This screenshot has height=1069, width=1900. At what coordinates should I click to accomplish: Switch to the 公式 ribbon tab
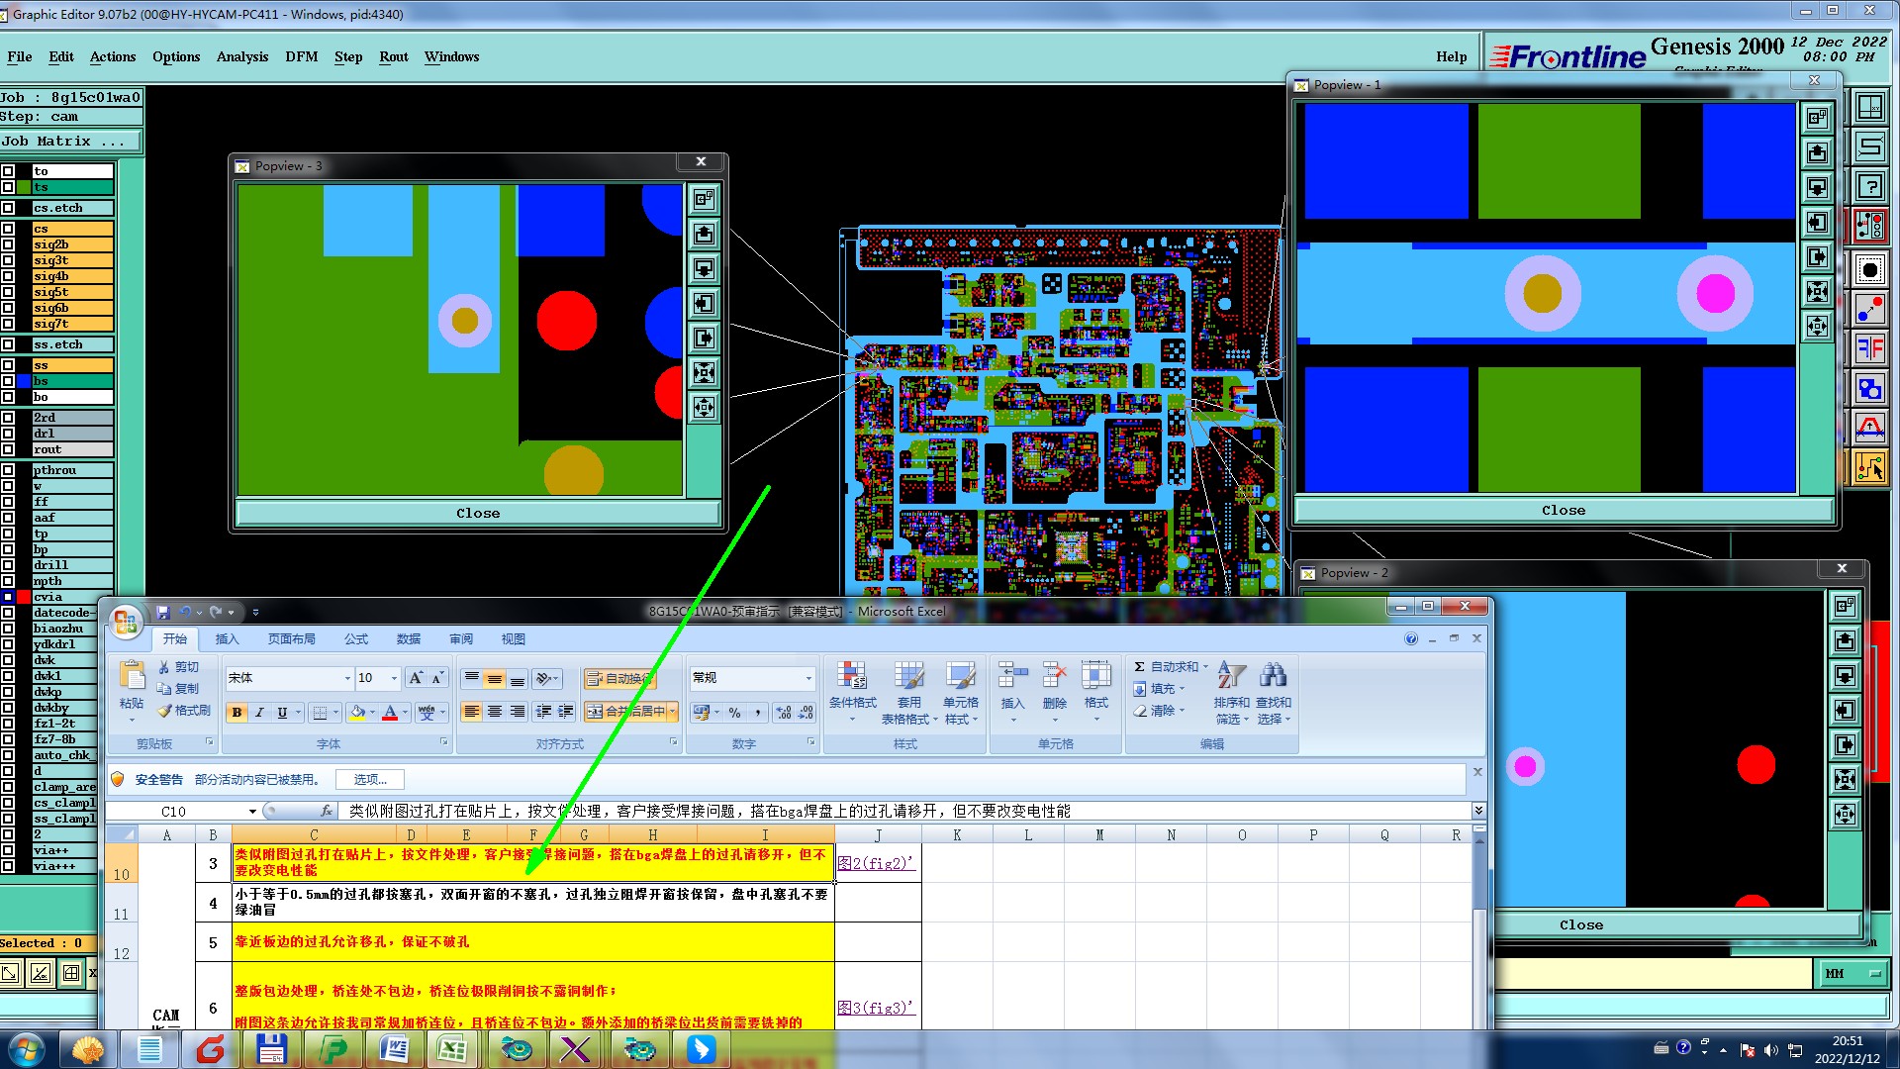pyautogui.click(x=355, y=639)
